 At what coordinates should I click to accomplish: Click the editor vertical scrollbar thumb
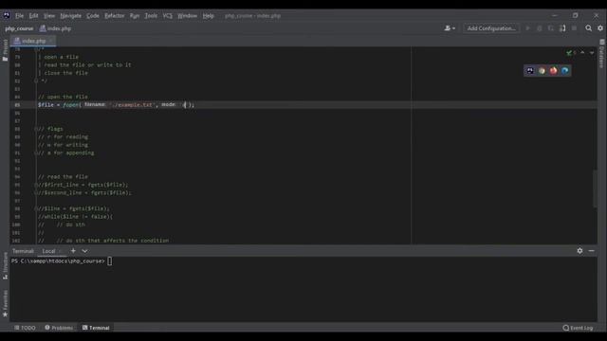click(595, 188)
